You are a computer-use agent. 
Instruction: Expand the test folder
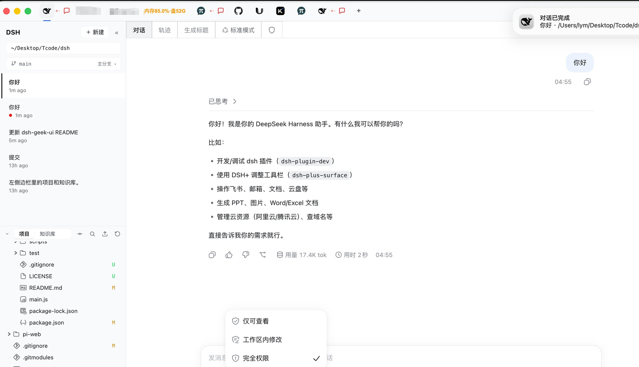(16, 253)
